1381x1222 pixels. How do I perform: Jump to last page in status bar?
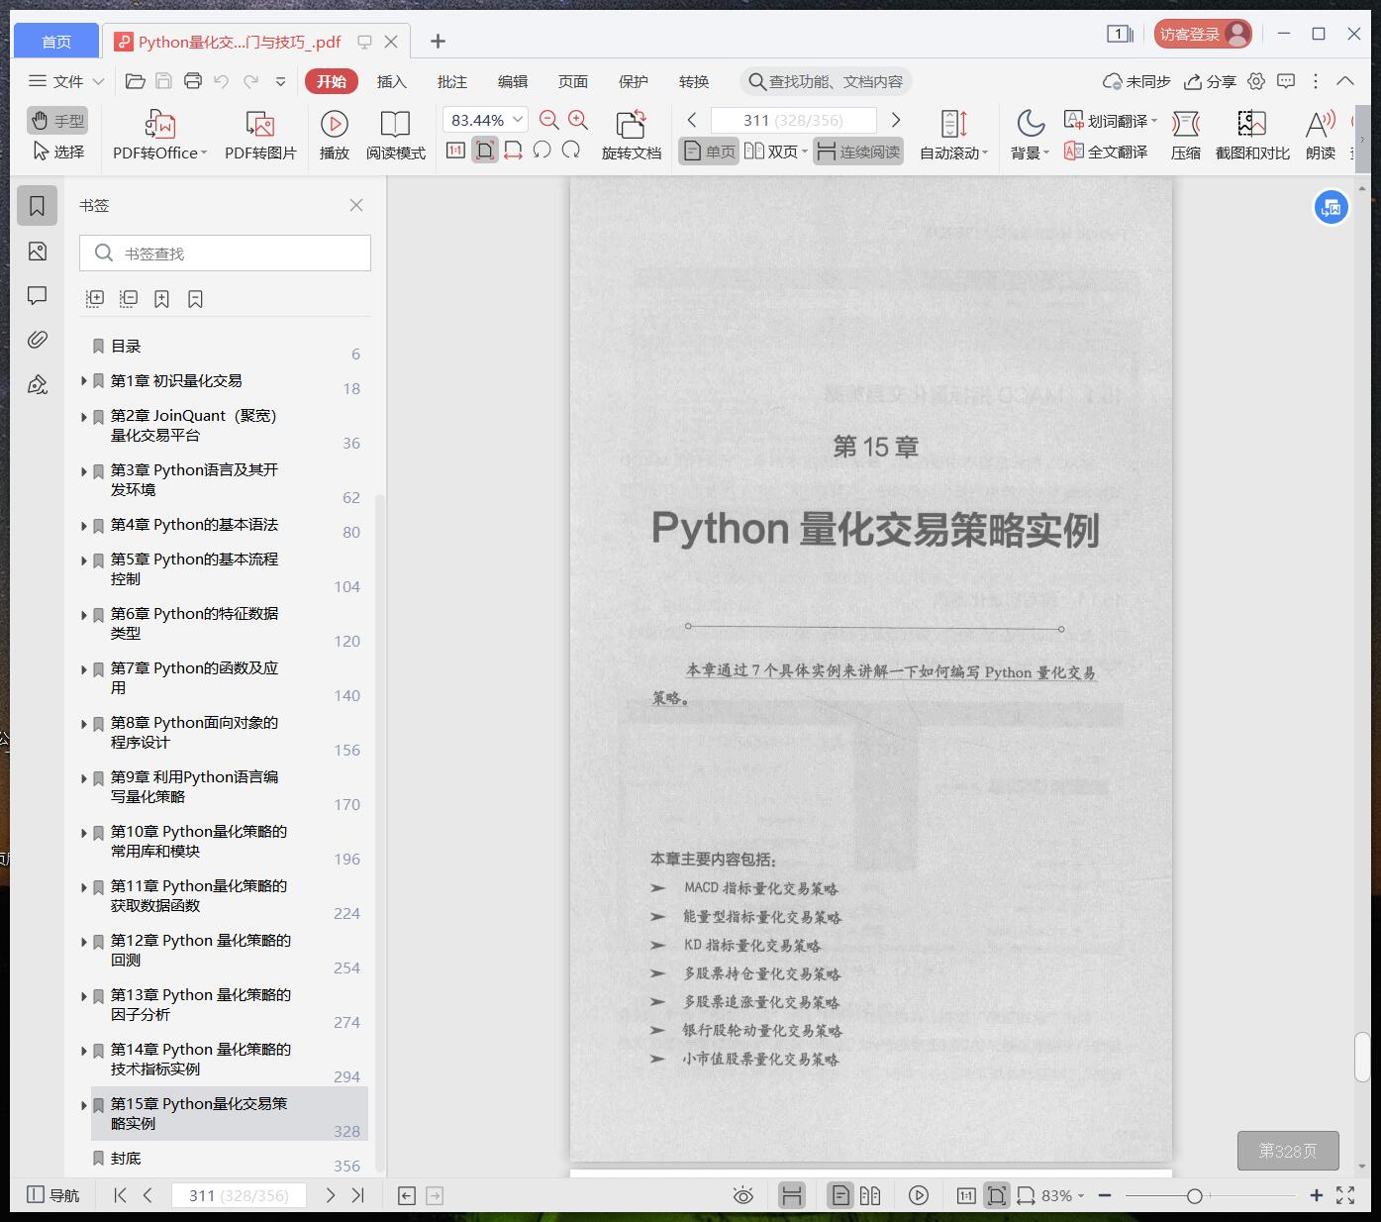pyautogui.click(x=358, y=1195)
